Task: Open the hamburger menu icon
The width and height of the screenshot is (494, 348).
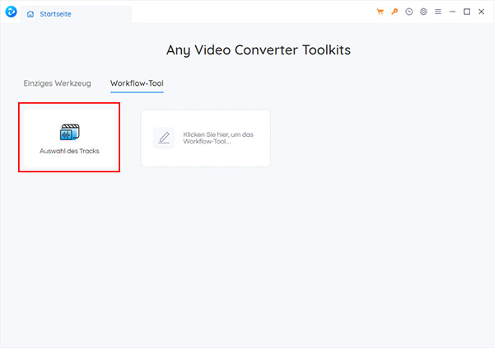Action: click(438, 12)
